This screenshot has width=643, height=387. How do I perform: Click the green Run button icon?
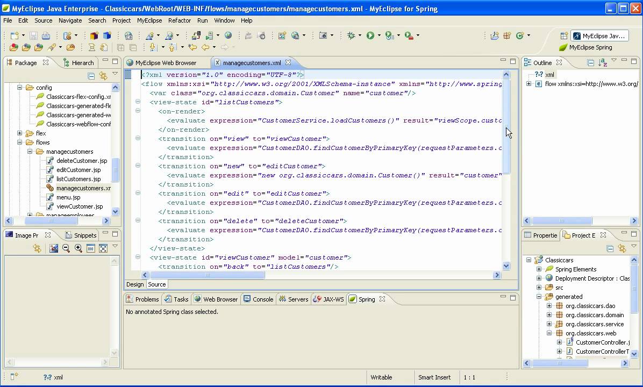coord(370,35)
